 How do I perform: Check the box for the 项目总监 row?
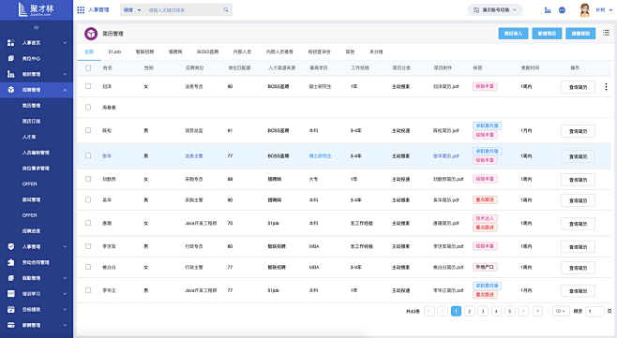88,130
